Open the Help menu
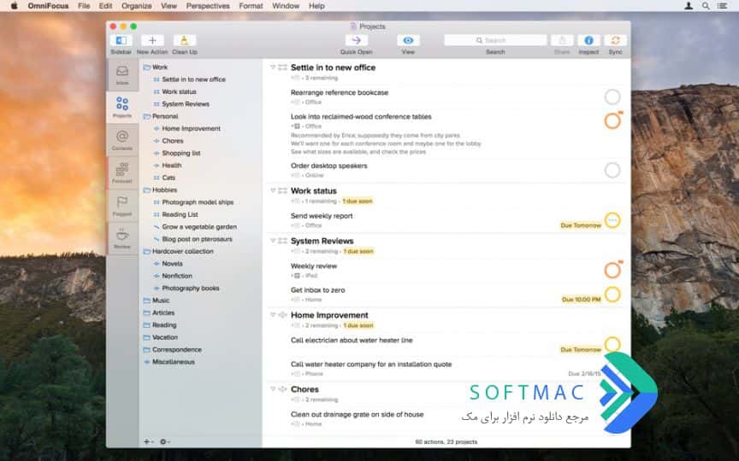 tap(316, 6)
